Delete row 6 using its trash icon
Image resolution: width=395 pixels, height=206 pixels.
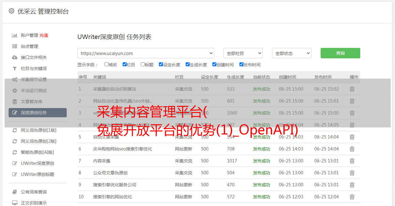click(352, 149)
